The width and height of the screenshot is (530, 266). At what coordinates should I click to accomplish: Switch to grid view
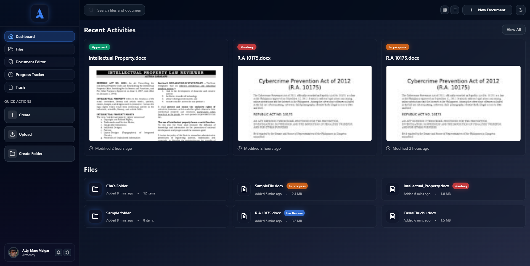click(444, 10)
